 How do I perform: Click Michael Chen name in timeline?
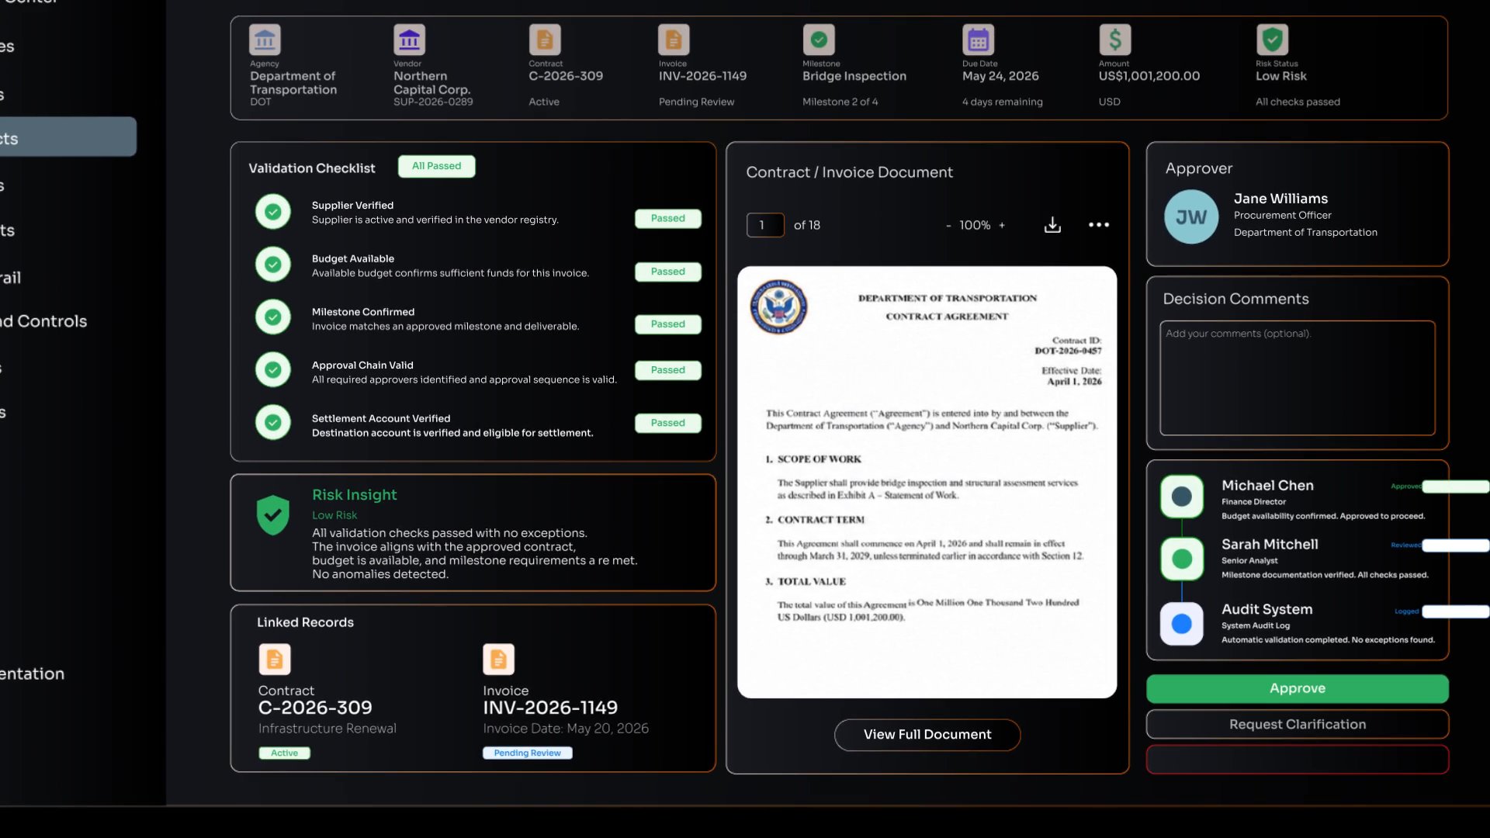point(1267,486)
